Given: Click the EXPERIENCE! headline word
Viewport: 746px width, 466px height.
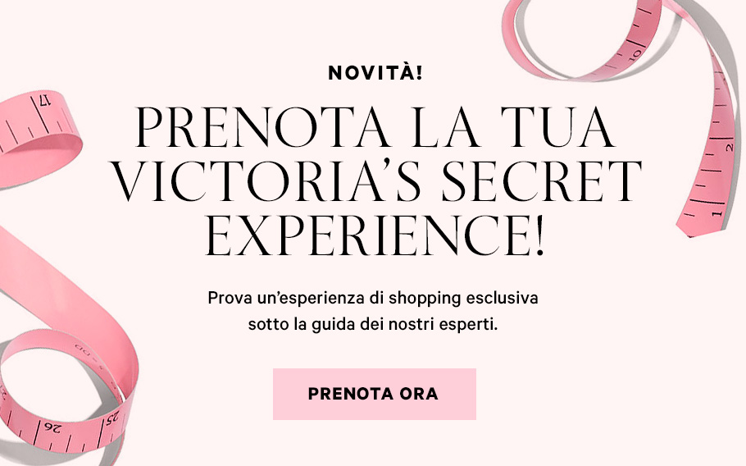Looking at the screenshot, I should click(x=375, y=235).
